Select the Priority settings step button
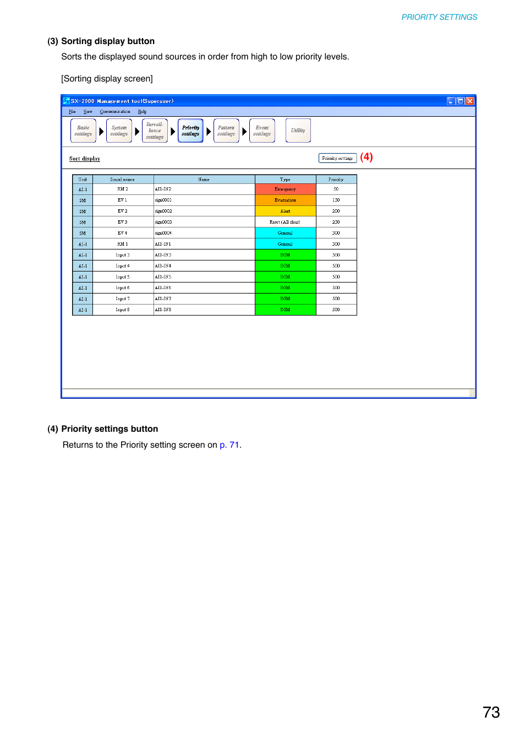The image size is (525, 744). tap(190, 131)
